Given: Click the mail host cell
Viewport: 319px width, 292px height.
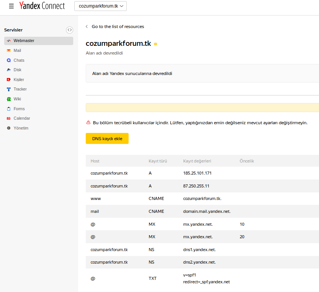Looking at the screenshot, I should (x=95, y=212).
